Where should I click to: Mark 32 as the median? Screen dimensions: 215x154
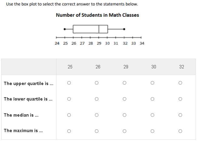click(180, 115)
